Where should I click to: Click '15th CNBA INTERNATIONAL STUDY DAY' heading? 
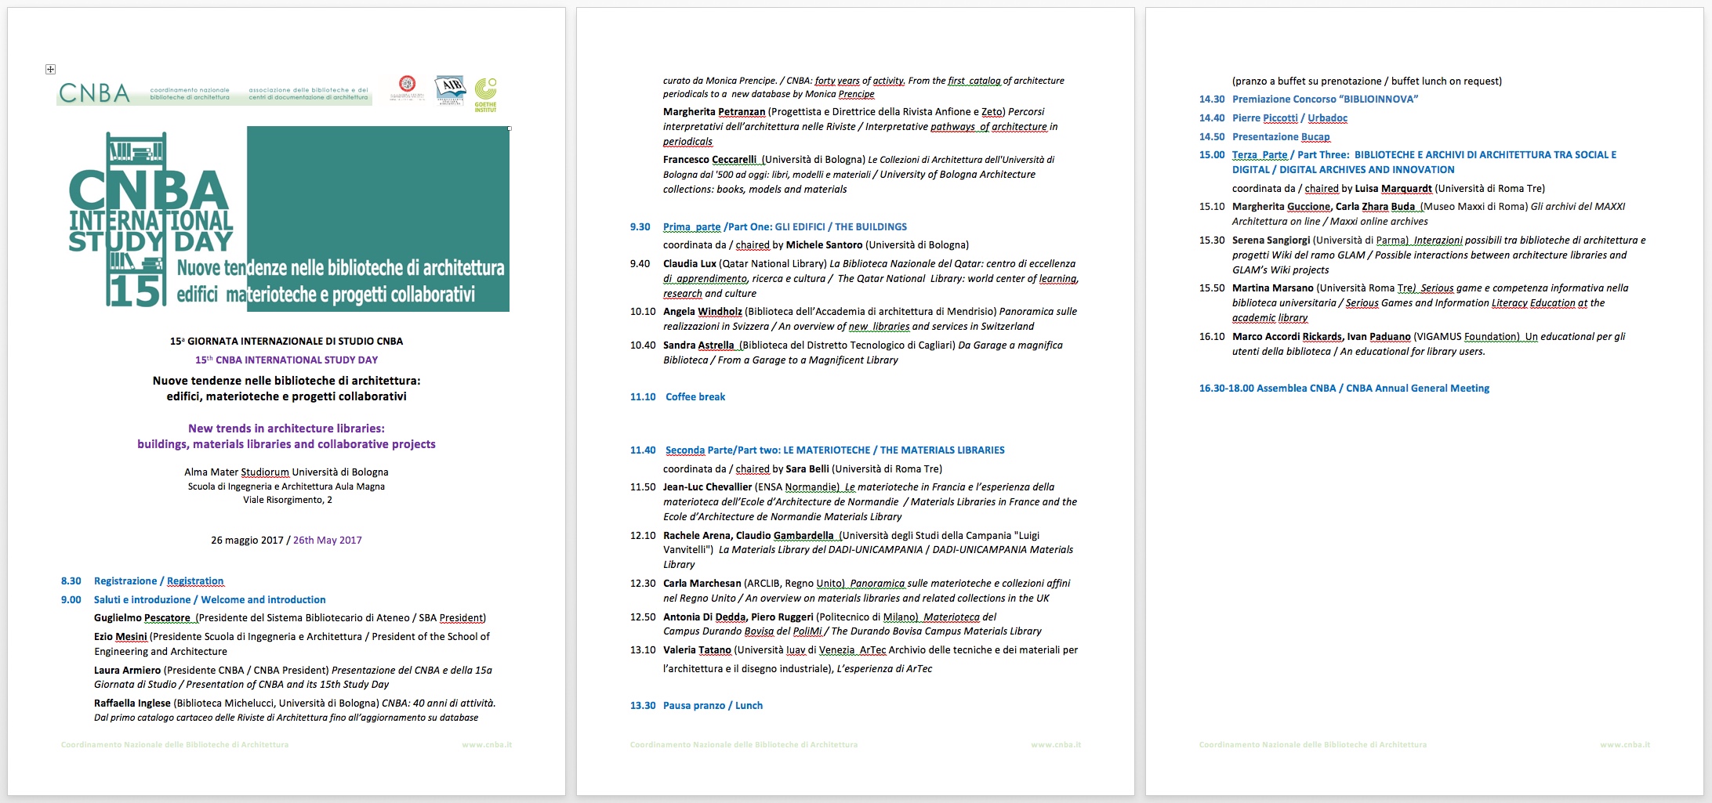point(286,360)
